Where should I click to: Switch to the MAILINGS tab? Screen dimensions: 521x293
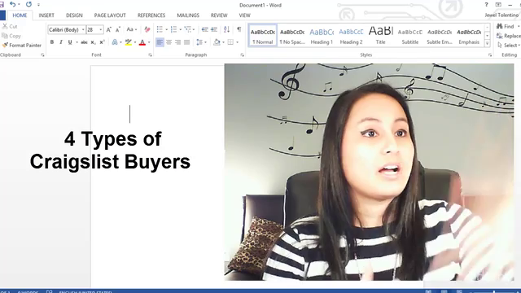[188, 15]
